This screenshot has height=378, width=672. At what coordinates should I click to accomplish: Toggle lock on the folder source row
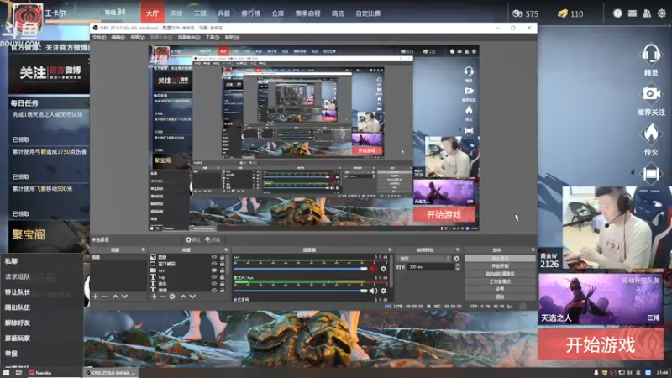(x=222, y=270)
